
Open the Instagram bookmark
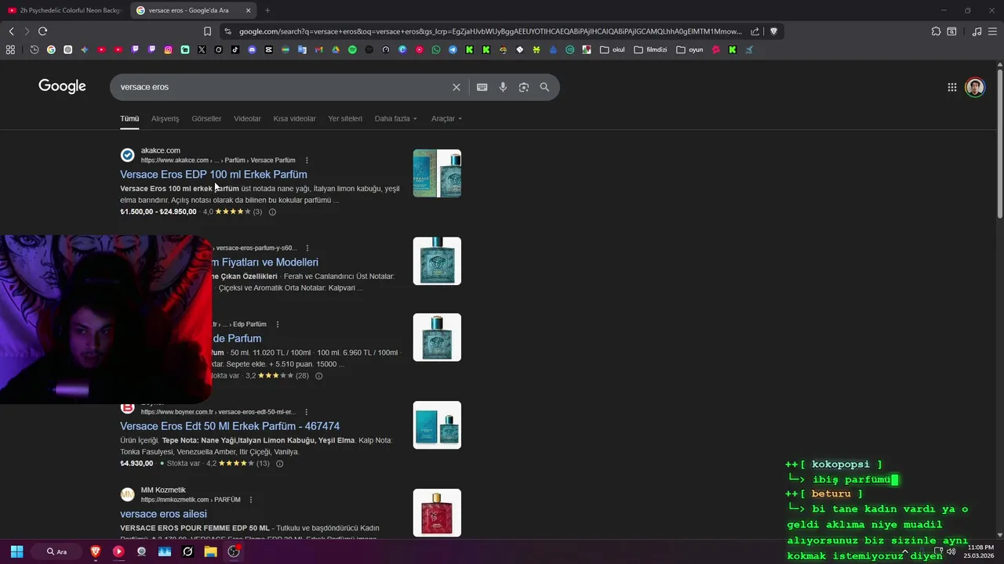click(x=168, y=49)
